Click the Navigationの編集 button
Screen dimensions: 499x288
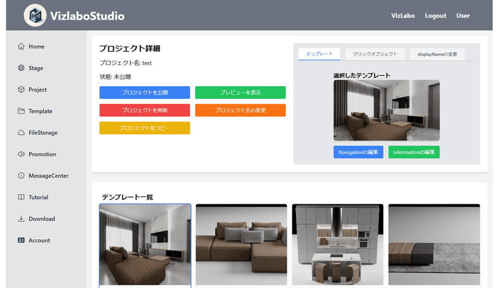coord(359,152)
